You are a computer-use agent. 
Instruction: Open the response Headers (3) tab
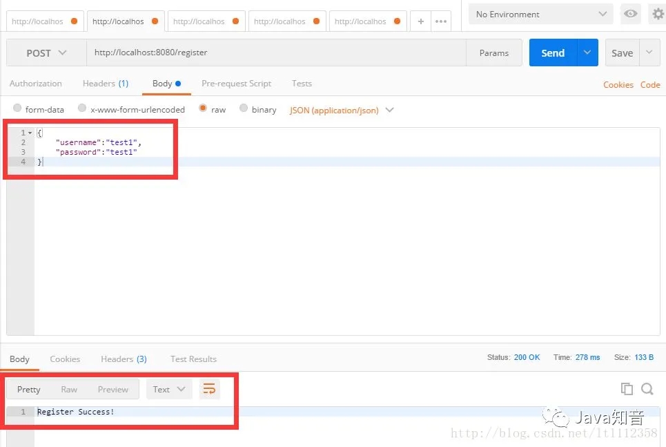coord(124,359)
